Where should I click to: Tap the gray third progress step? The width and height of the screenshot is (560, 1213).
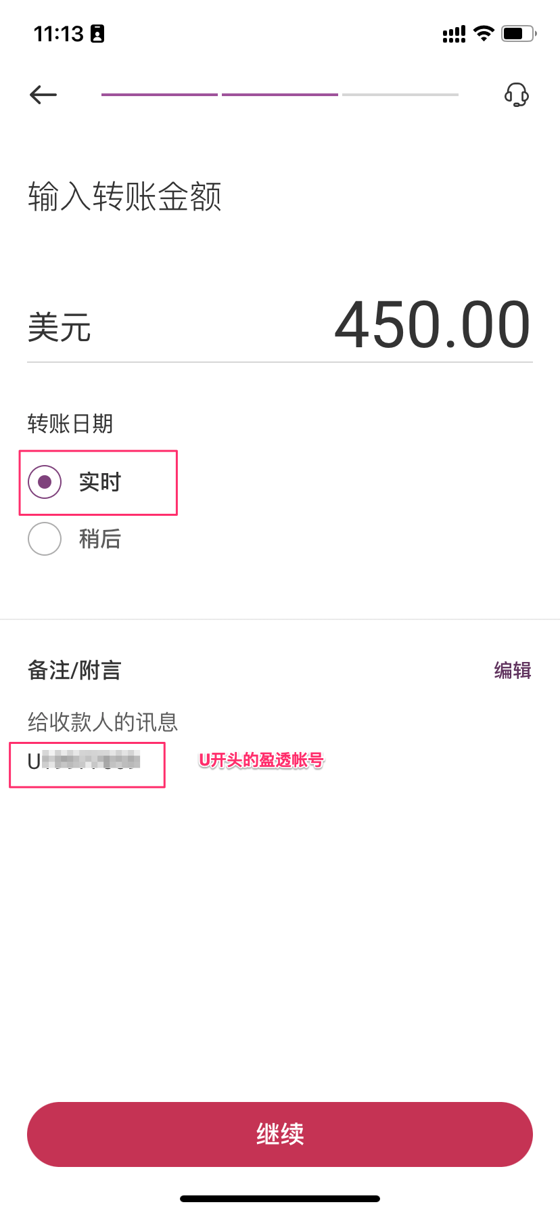click(400, 95)
